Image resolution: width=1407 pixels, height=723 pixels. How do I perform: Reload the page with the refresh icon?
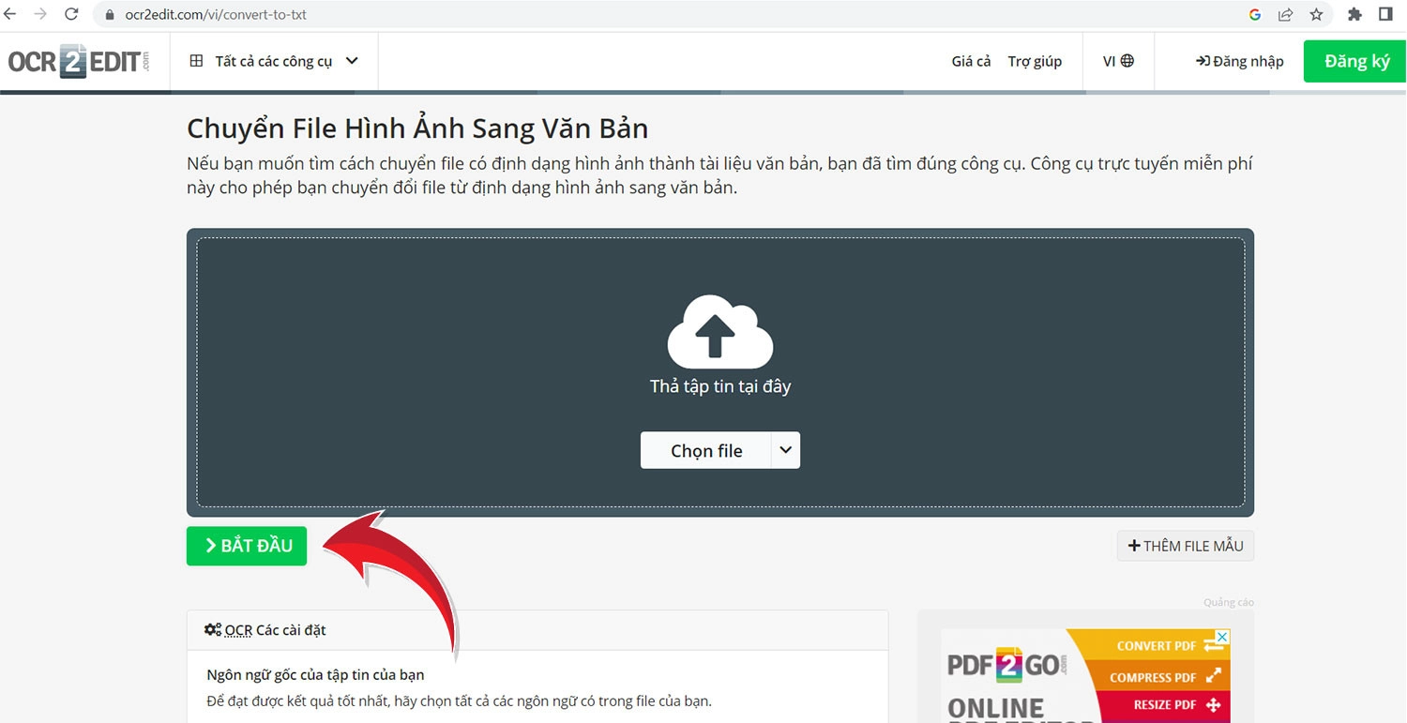(x=71, y=14)
